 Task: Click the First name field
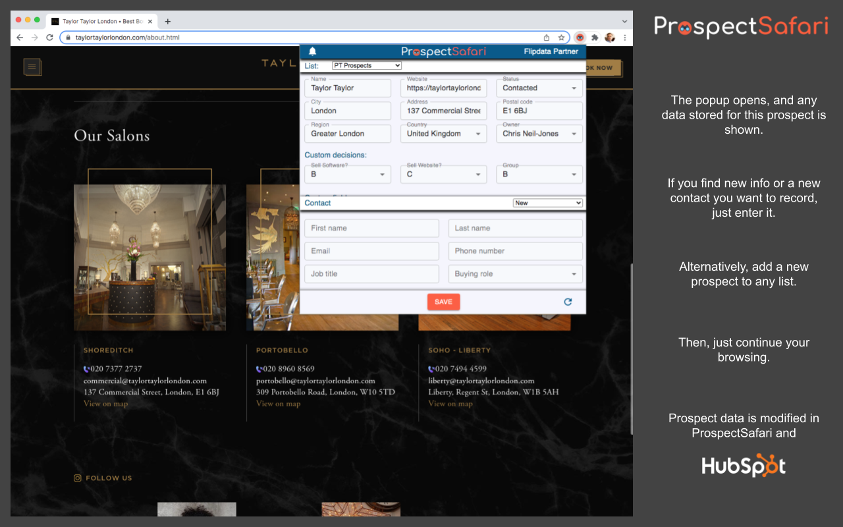[371, 229]
